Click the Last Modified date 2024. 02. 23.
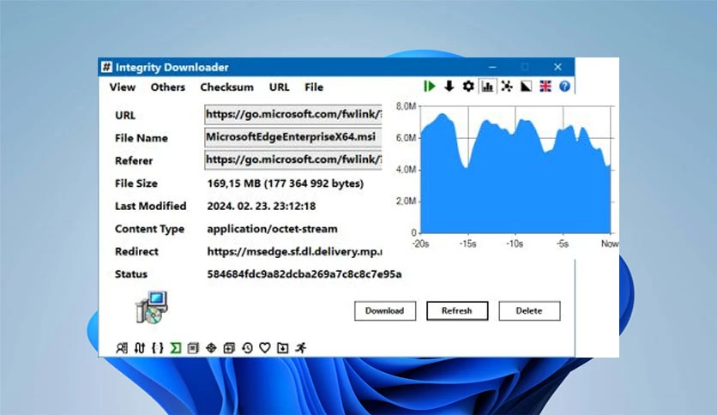The image size is (717, 415). tap(261, 206)
